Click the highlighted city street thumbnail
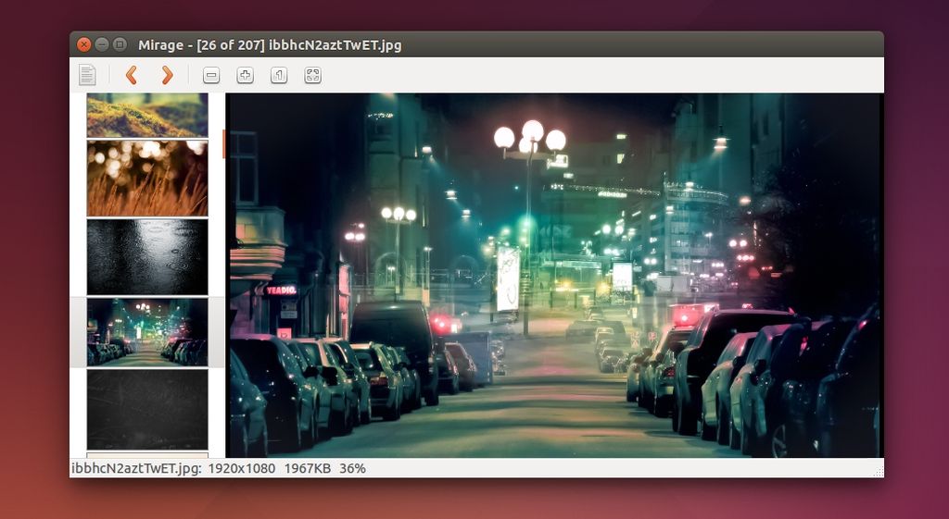The width and height of the screenshot is (949, 519). coord(147,332)
